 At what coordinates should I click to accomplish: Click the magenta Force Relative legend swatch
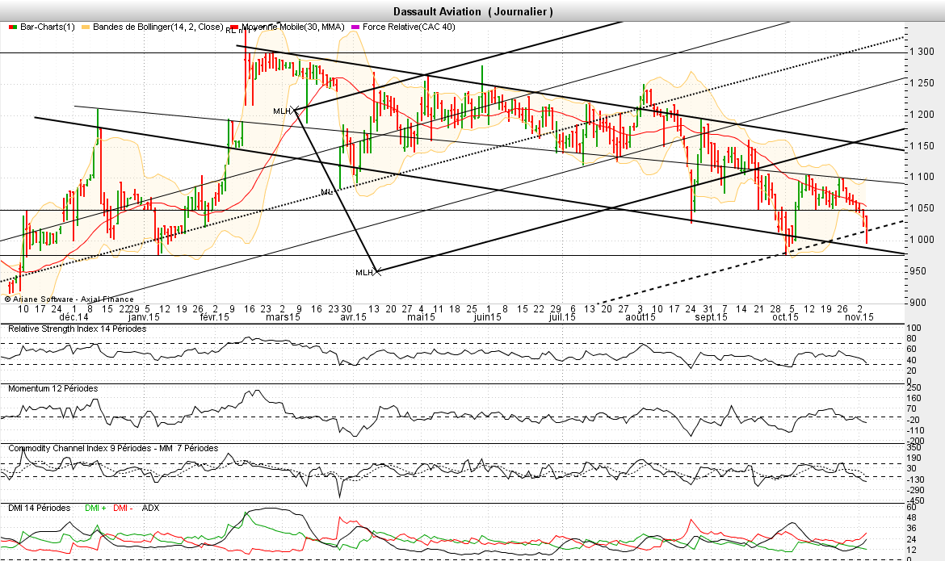coord(355,27)
